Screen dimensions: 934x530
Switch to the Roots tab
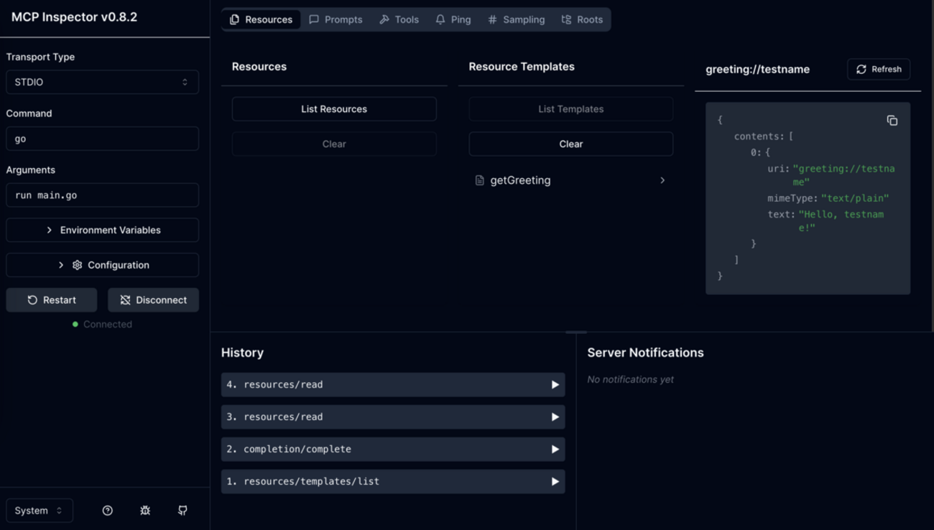(582, 19)
